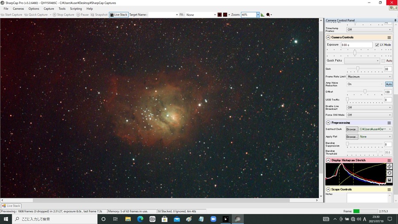Click Browse for Apply Flat file
The image size is (398, 224).
[x=352, y=137]
